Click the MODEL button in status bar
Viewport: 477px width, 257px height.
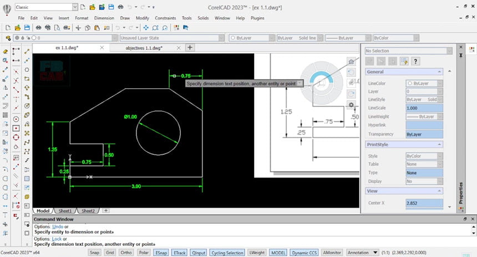pos(278,253)
